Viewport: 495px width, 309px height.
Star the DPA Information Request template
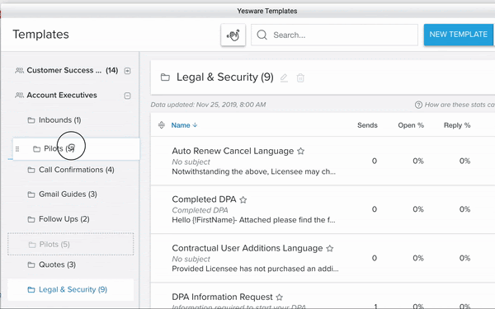280,297
